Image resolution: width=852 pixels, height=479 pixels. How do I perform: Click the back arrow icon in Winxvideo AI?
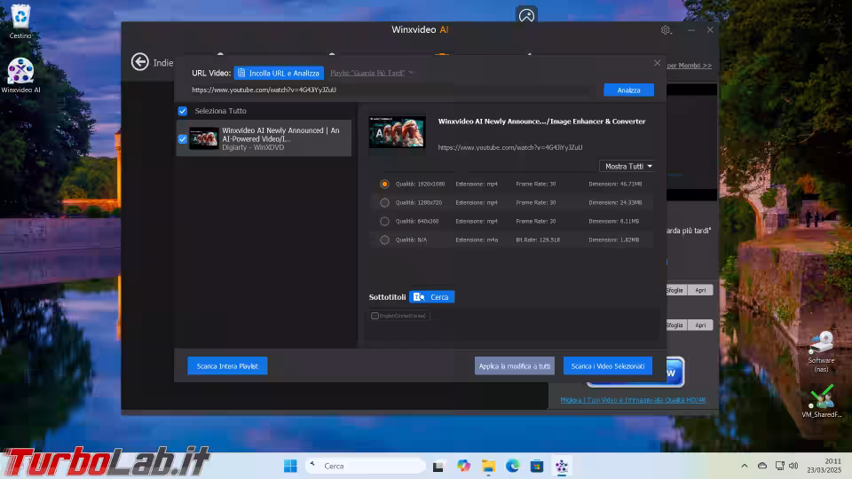click(139, 62)
